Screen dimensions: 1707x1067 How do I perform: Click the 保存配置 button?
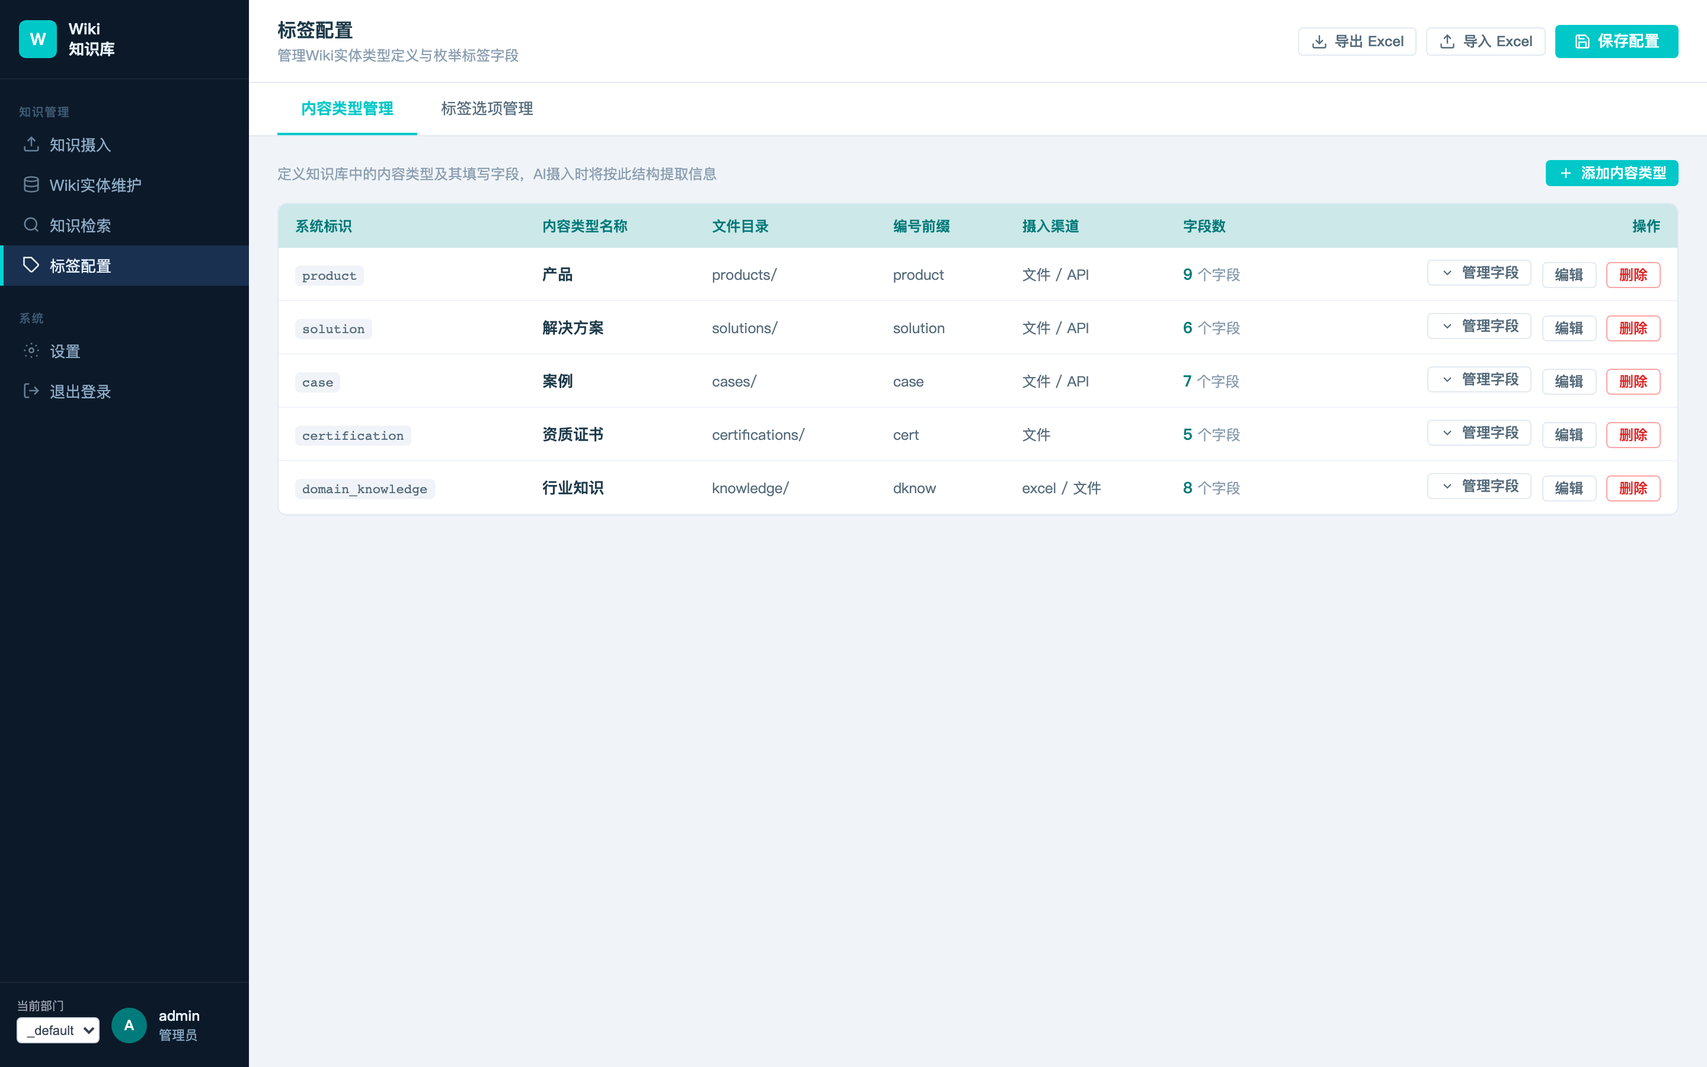click(x=1617, y=41)
